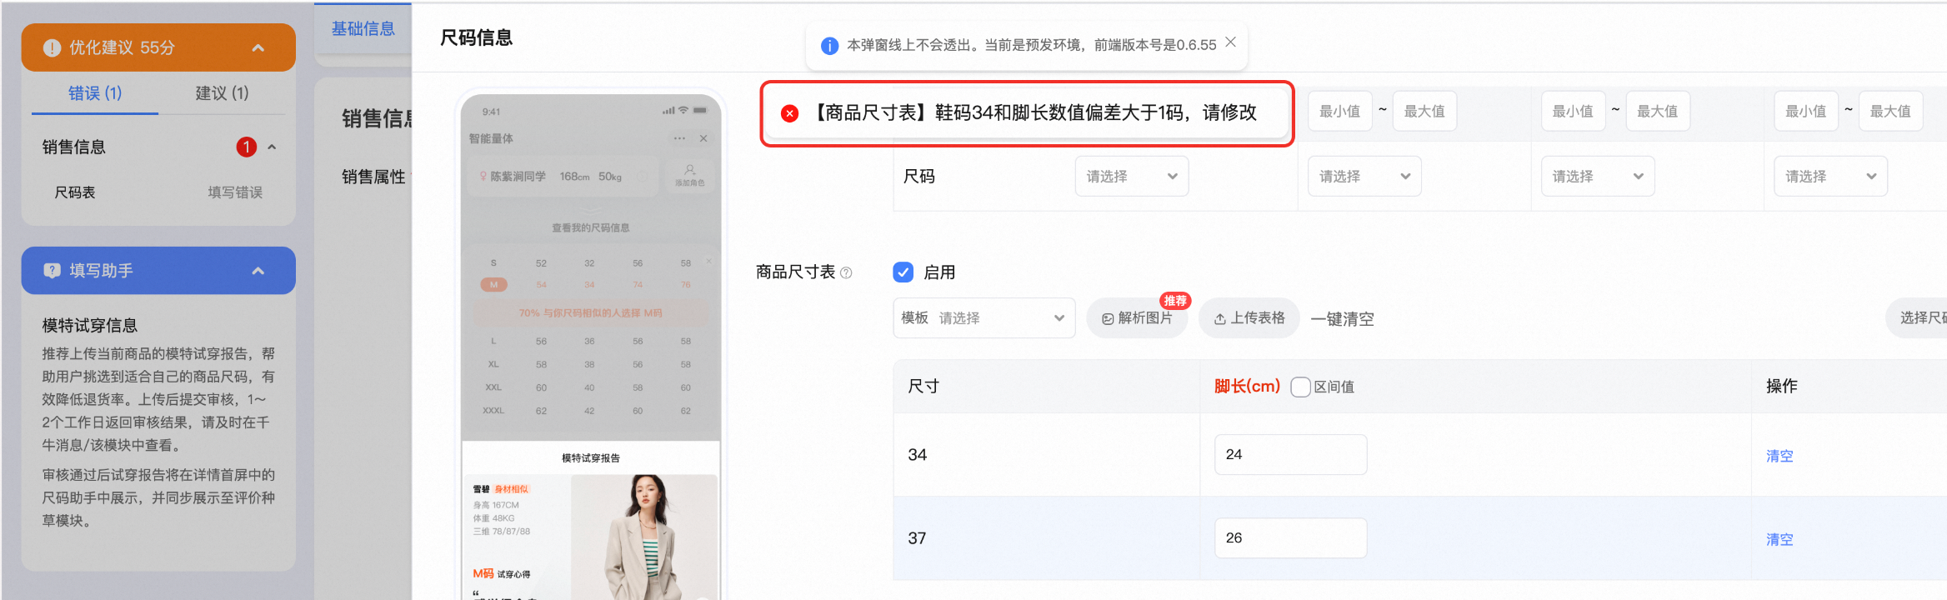Click the close icon in 智能量体 phone preview
This screenshot has height=600, width=1947.
(x=703, y=138)
